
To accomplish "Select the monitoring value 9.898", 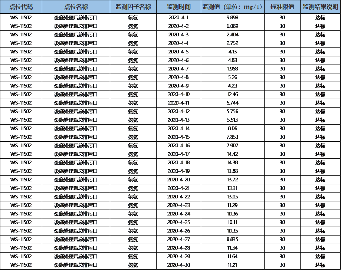I will tap(233, 17).
